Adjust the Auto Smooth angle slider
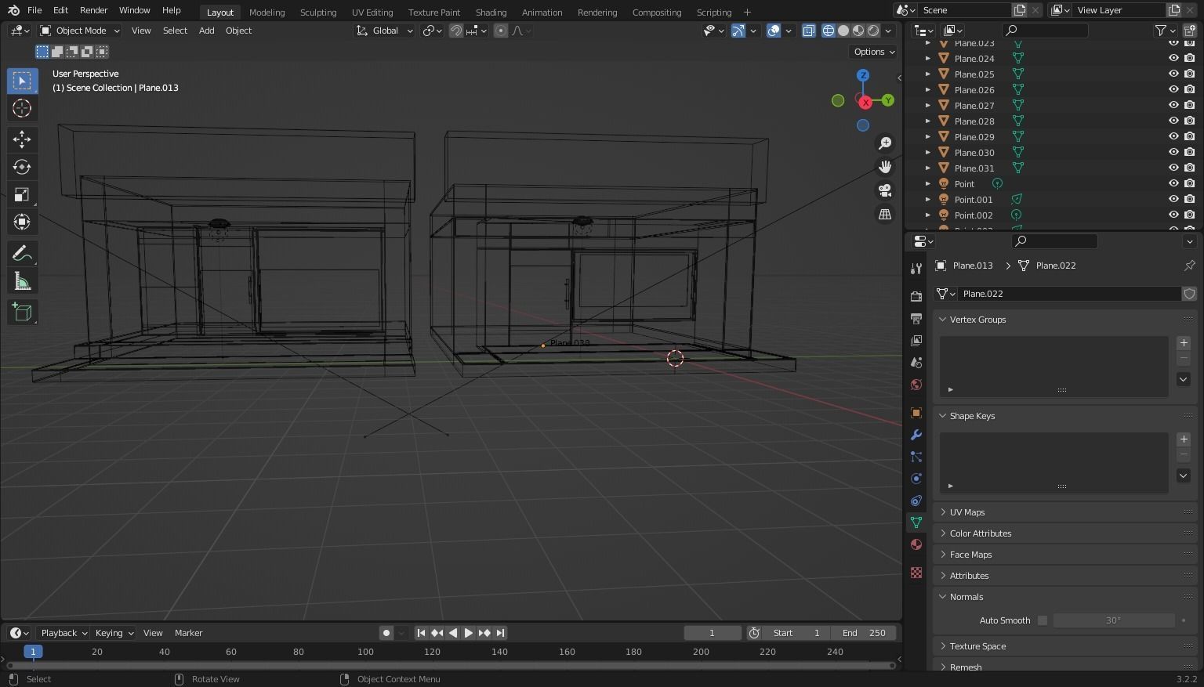This screenshot has height=687, width=1204. click(1113, 620)
